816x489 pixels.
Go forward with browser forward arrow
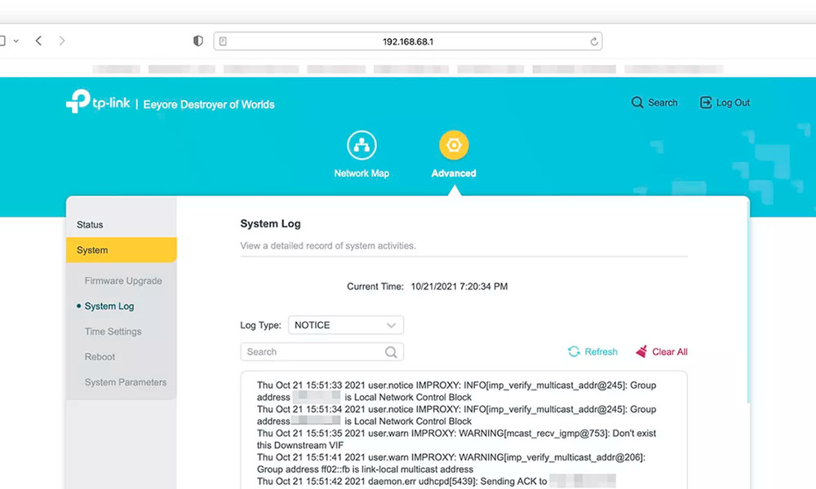click(62, 41)
